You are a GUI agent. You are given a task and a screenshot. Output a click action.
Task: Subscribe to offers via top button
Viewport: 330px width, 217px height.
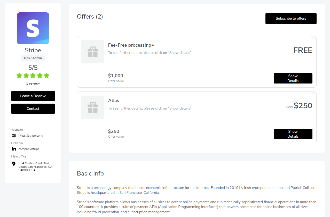[291, 19]
